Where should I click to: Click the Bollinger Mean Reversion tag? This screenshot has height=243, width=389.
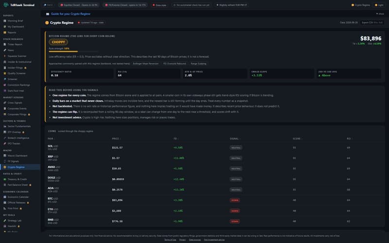click(x=145, y=64)
